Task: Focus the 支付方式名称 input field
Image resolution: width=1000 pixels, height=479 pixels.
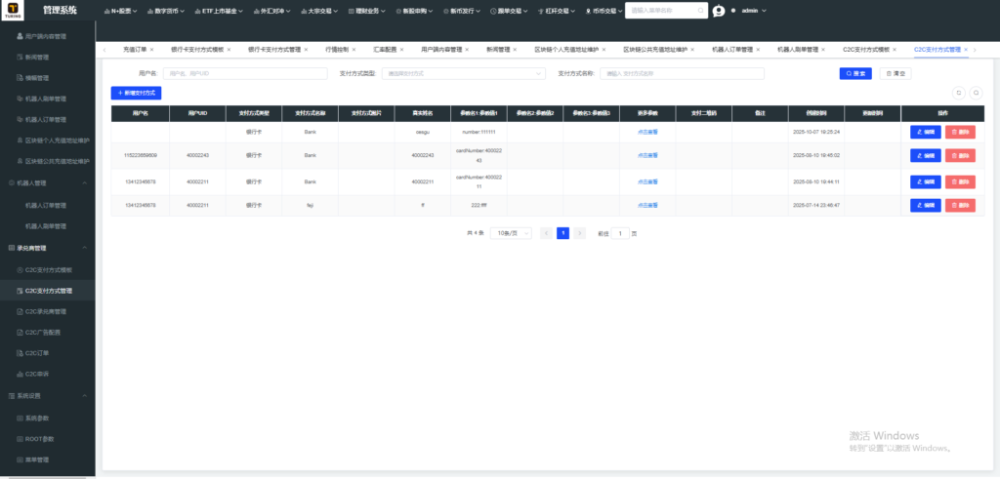Action: point(683,74)
